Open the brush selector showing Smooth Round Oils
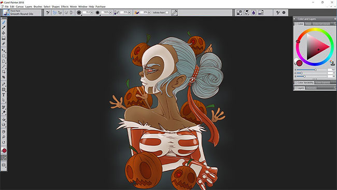This screenshot has width=337, height=190. [x=22, y=12]
